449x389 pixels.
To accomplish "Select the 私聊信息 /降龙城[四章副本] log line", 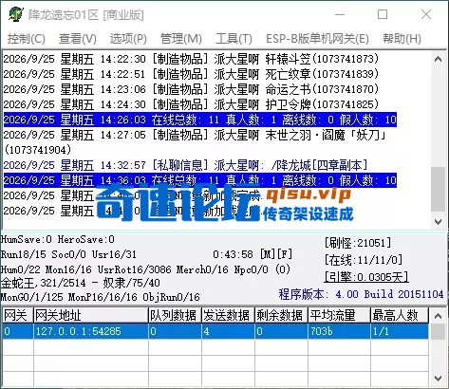I will (185, 165).
